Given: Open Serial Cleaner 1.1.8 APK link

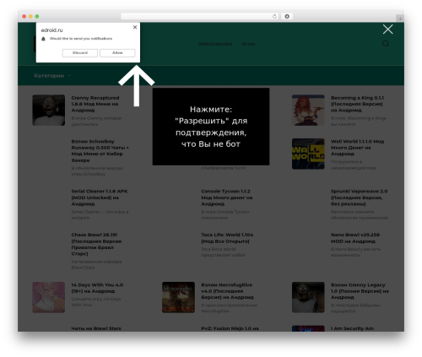Looking at the screenshot, I should point(100,197).
